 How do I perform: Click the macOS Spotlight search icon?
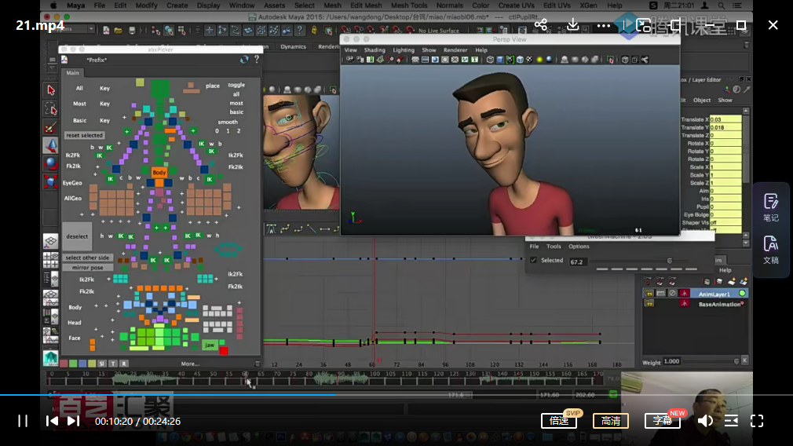pos(722,5)
